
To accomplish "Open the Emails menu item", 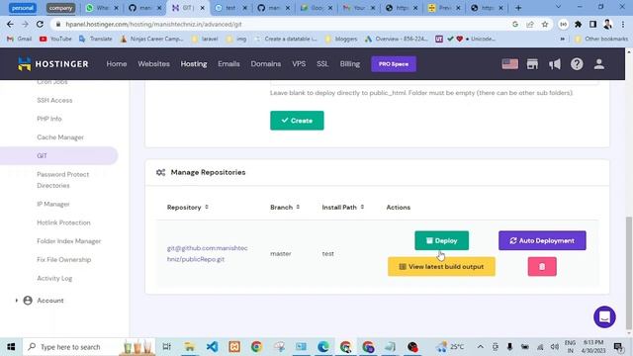I will pyautogui.click(x=228, y=63).
